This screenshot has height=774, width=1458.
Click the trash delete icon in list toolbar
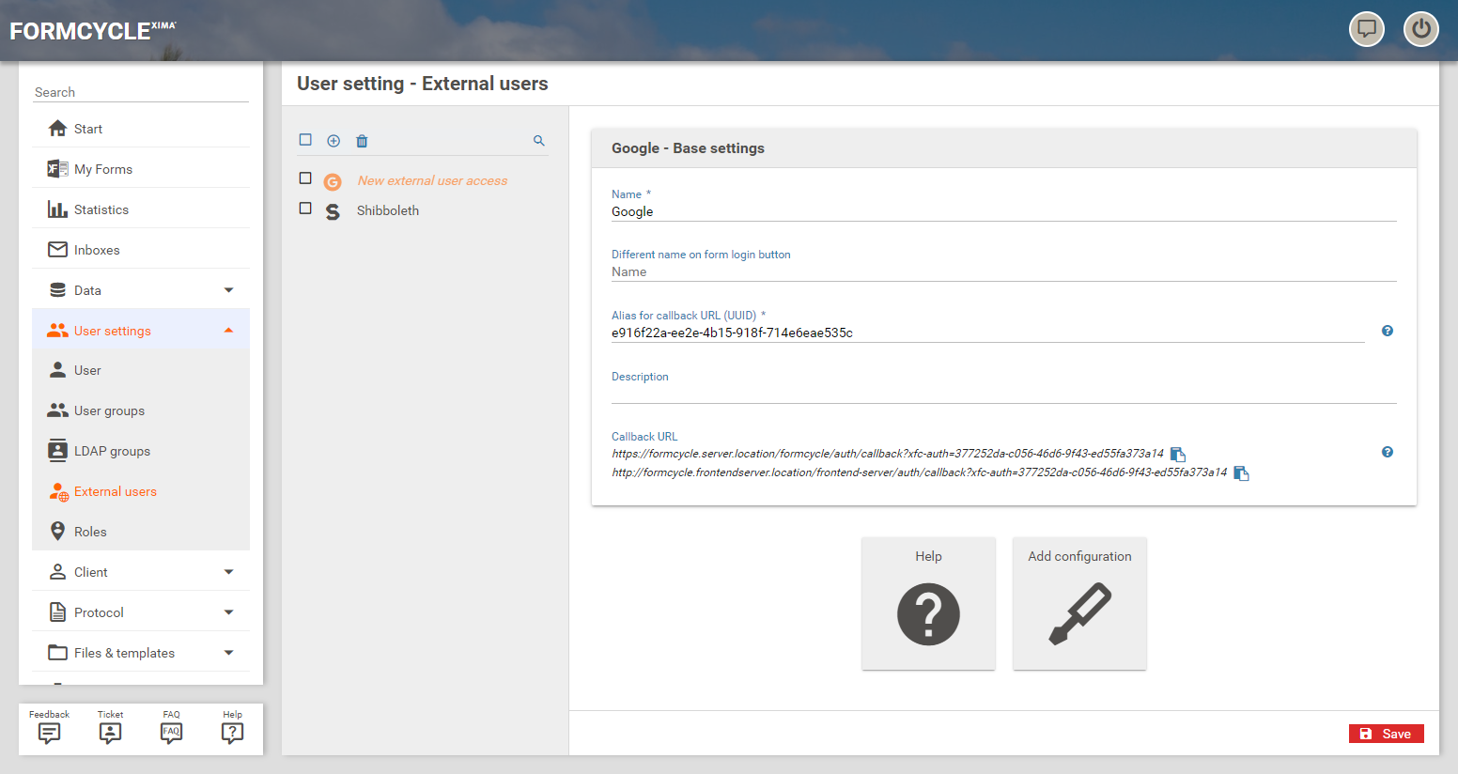click(362, 141)
